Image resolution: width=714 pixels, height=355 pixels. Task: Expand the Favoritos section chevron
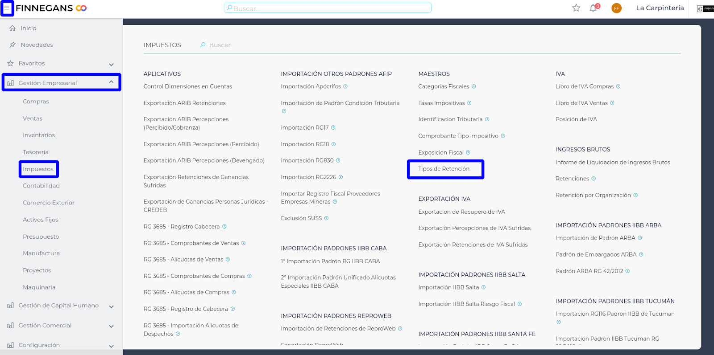click(x=111, y=64)
